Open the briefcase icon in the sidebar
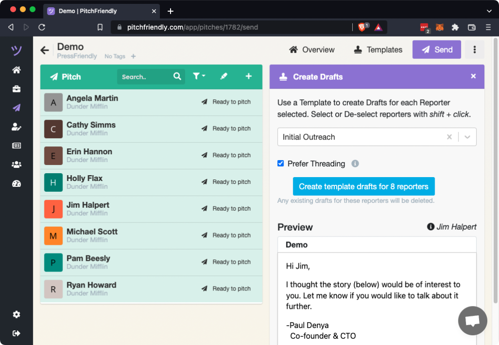Viewport: 499px width, 345px height. 17,89
